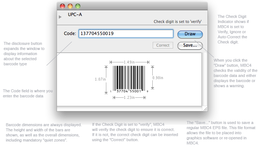Click the 1.23in bar width dimension

(129, 98)
